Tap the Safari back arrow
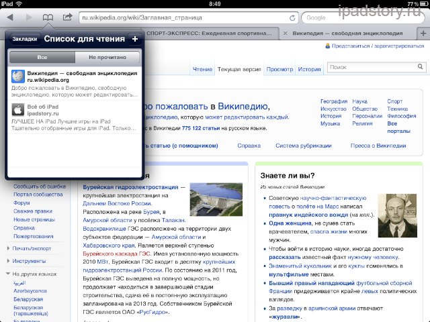This screenshot has width=430, height=322. tap(10, 17)
